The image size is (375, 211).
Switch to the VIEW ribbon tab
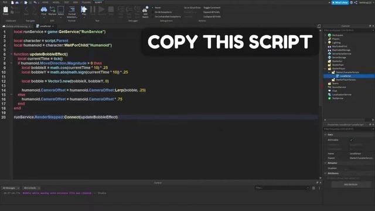pyautogui.click(x=76, y=2)
